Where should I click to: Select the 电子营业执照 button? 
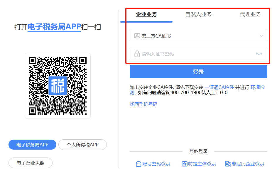click(30, 163)
